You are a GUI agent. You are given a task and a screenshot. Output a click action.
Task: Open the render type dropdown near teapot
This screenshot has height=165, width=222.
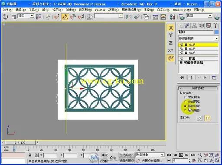[x=199, y=16]
